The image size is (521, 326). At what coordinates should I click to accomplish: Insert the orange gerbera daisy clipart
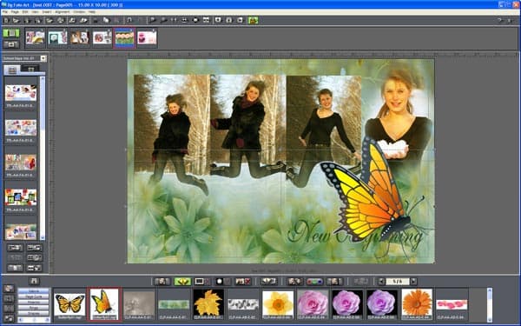point(417,303)
